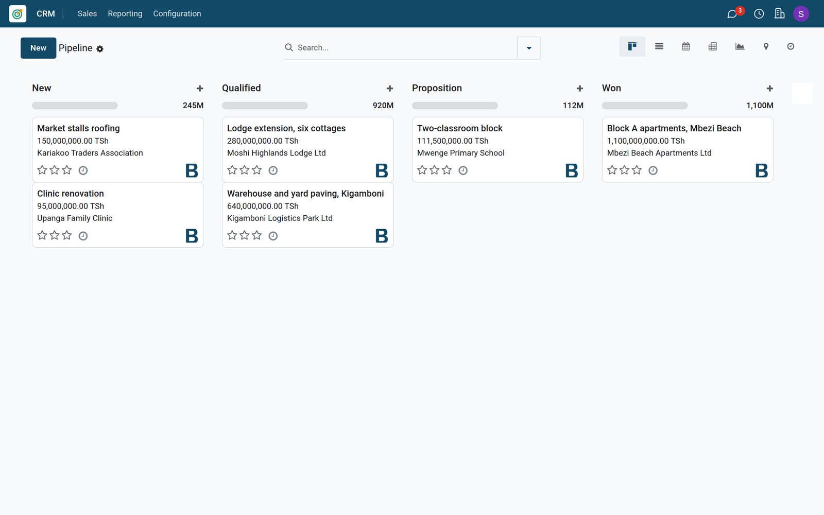This screenshot has height=515, width=824.
Task: Click the New column progress bar
Action: coord(75,106)
